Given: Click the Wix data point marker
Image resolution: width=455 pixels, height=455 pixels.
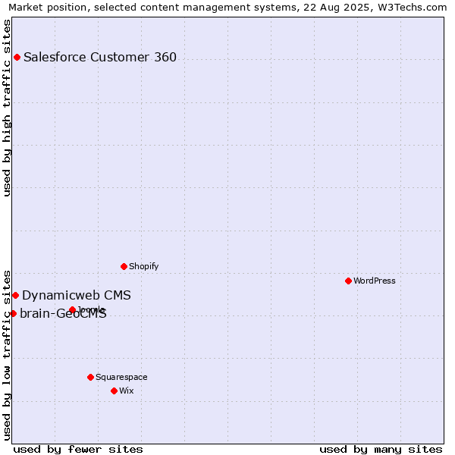Looking at the screenshot, I should (114, 391).
